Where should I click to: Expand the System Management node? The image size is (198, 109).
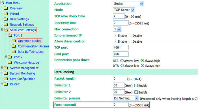tap(2, 67)
